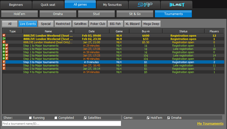This screenshot has height=129, width=227.
Task: Switch to the Quick seat tab
Action: (x=48, y=5)
